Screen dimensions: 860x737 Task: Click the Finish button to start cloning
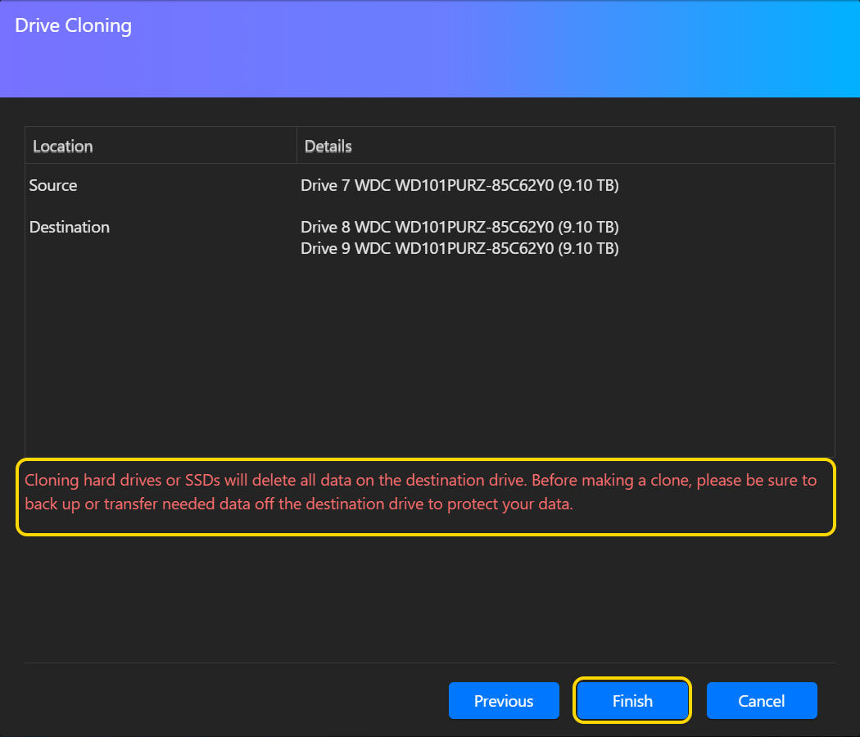tap(632, 701)
